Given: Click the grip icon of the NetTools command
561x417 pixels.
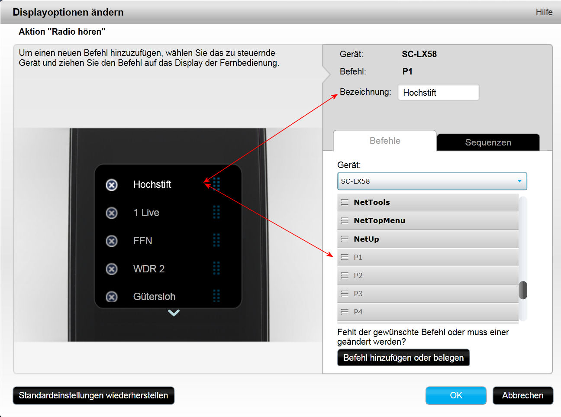Looking at the screenshot, I should [x=345, y=202].
